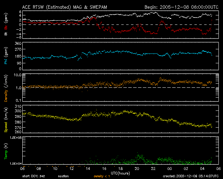Click the '180' tick label on Phi axis
Image resolution: width=223 pixels, height=179 pixels.
pos(18,56)
